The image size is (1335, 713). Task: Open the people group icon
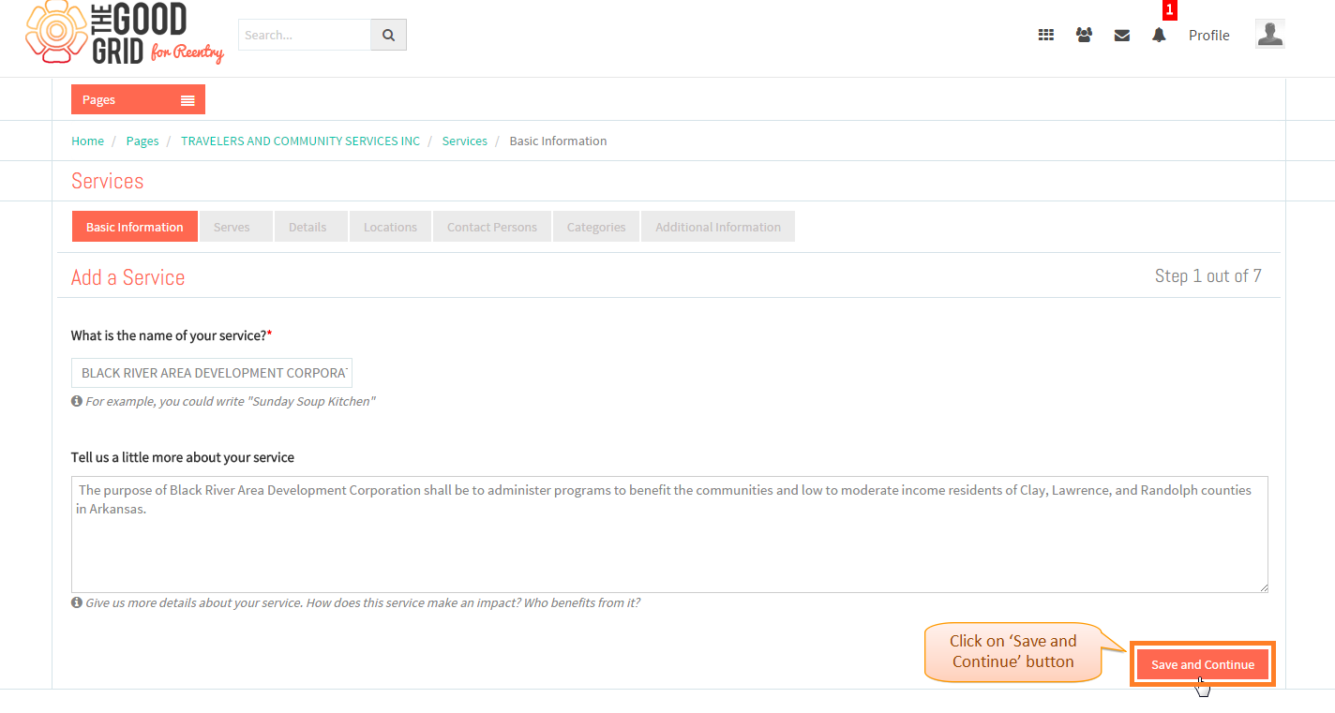pos(1084,36)
